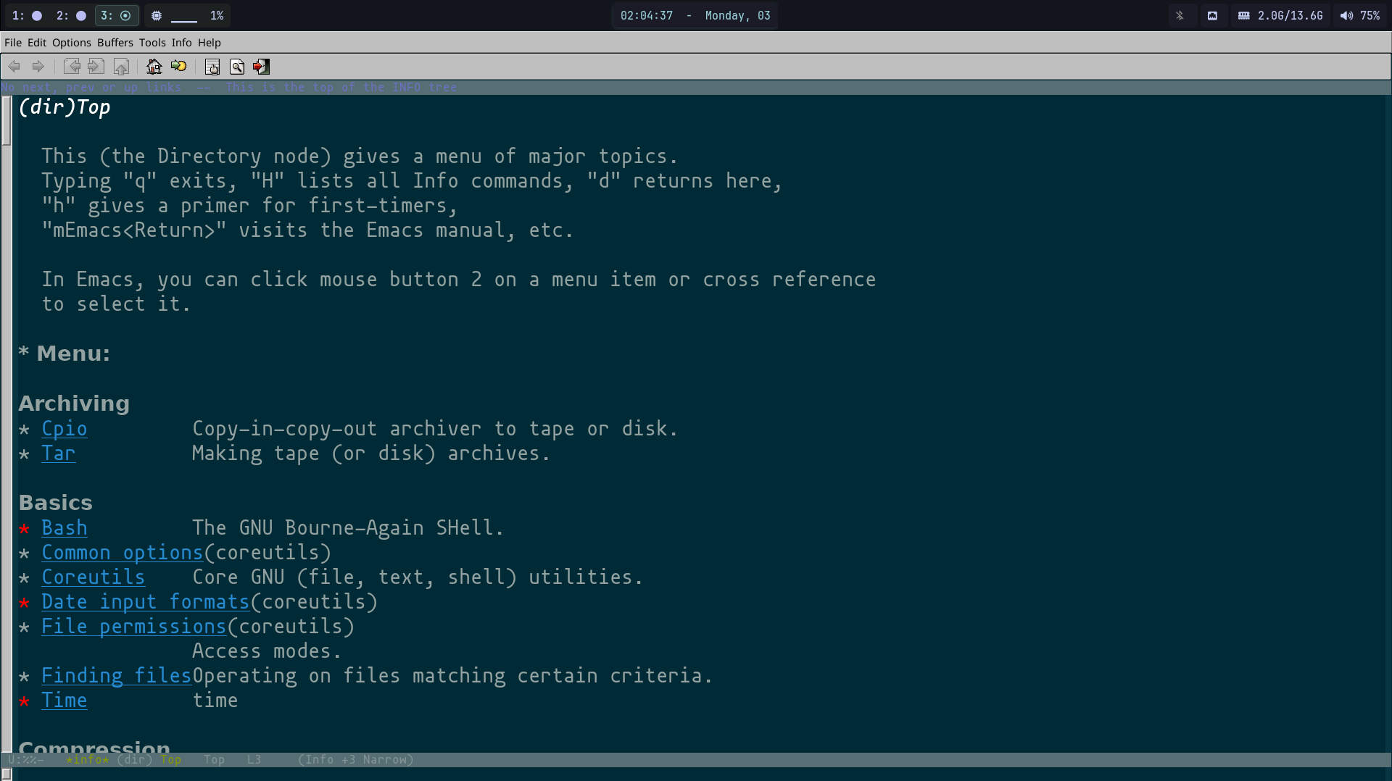This screenshot has width=1392, height=781.
Task: Open the index lookup icon with hand
Action: click(212, 67)
